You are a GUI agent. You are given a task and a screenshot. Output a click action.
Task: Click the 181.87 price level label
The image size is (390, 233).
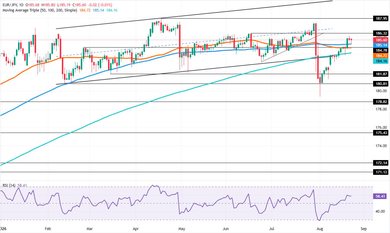pyautogui.click(x=381, y=74)
